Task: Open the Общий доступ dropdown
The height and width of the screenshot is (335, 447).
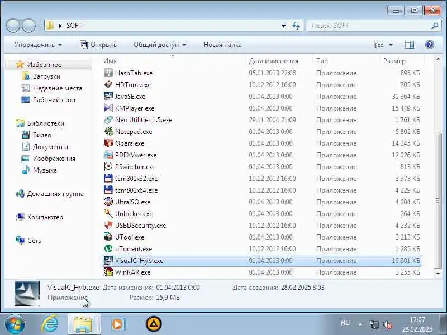Action: point(160,45)
